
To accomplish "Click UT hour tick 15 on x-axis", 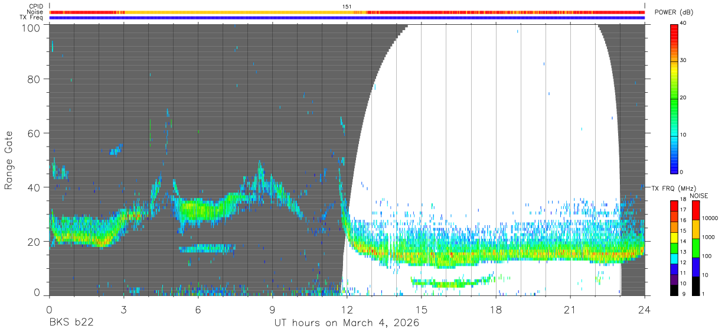I will tap(422, 309).
